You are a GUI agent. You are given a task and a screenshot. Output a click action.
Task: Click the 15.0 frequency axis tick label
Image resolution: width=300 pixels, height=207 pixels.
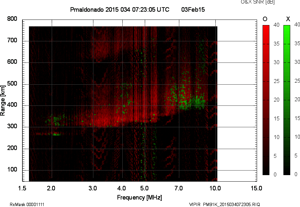tap(256, 188)
